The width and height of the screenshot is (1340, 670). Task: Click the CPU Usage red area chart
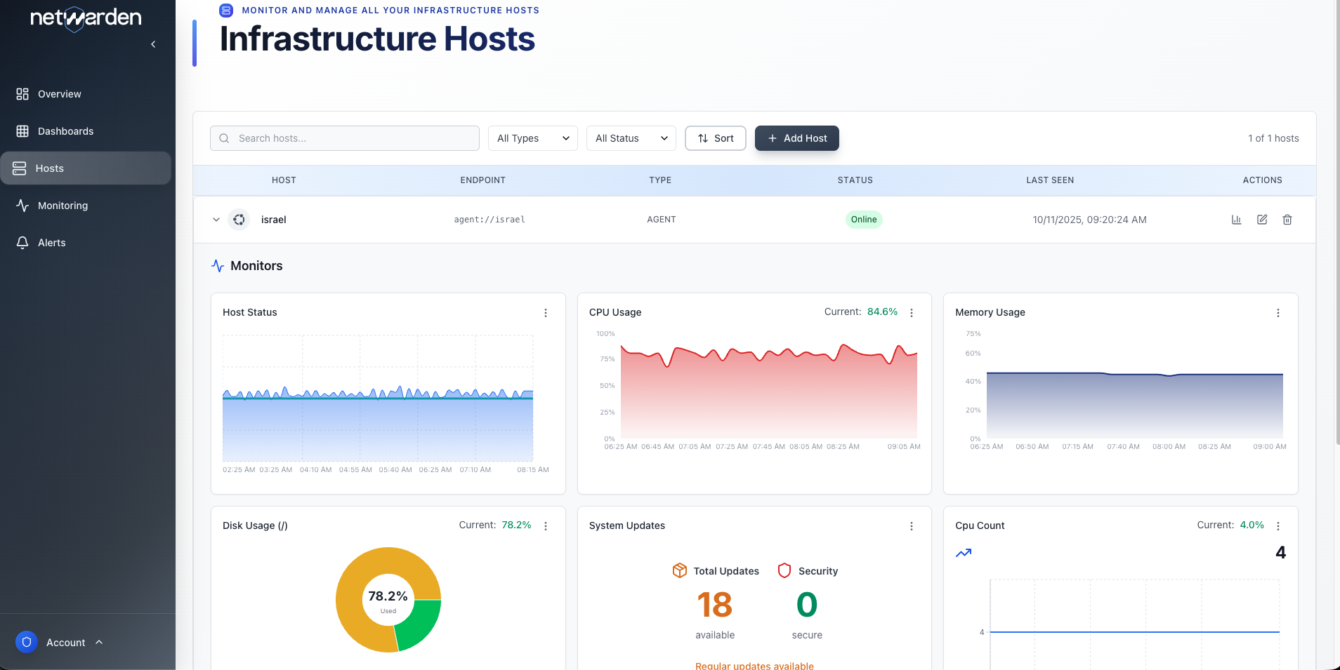[769, 391]
